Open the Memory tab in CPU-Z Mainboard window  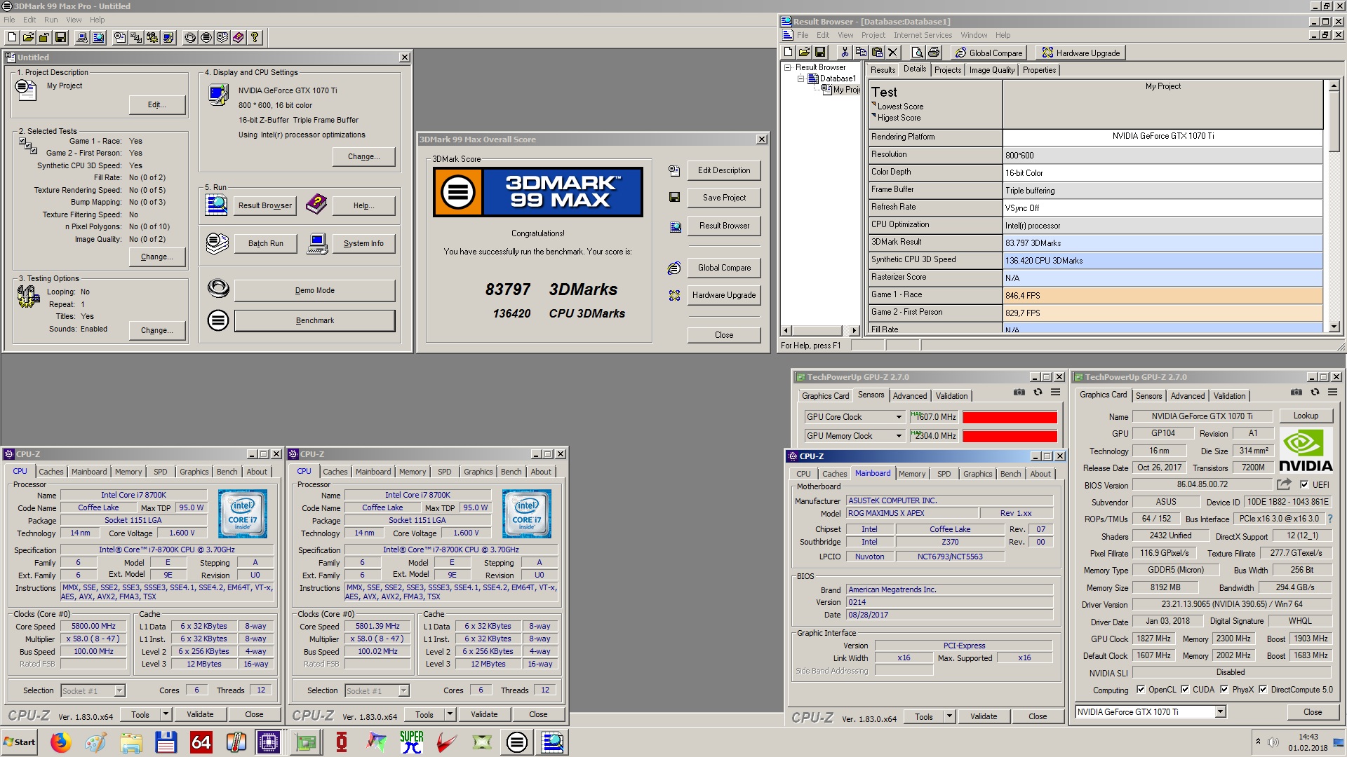[x=911, y=475]
